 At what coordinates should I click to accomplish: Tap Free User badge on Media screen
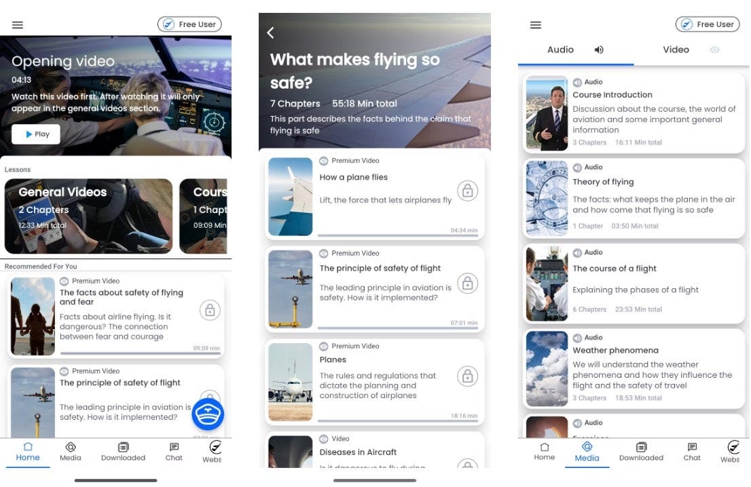click(x=708, y=24)
